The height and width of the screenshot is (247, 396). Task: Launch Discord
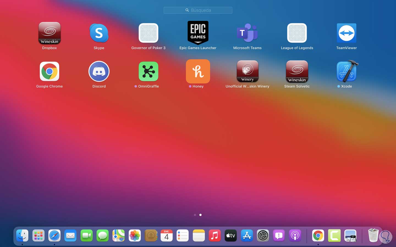click(99, 71)
